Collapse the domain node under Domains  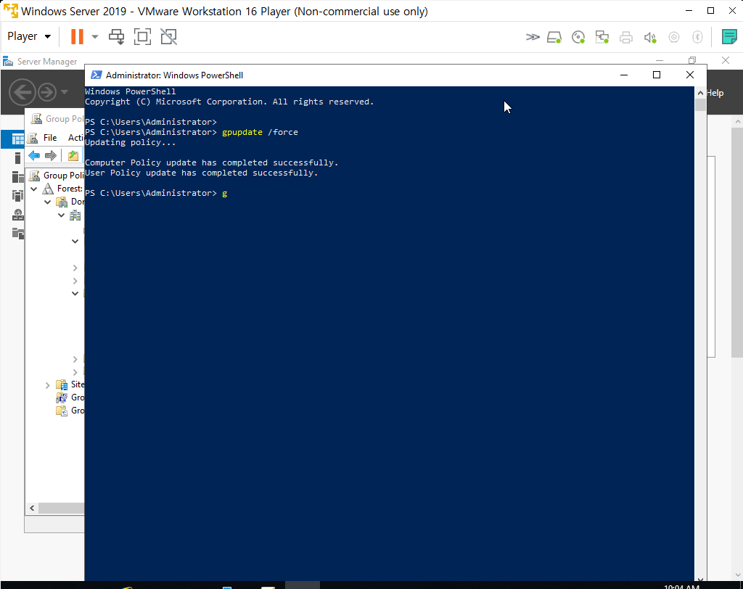point(61,215)
